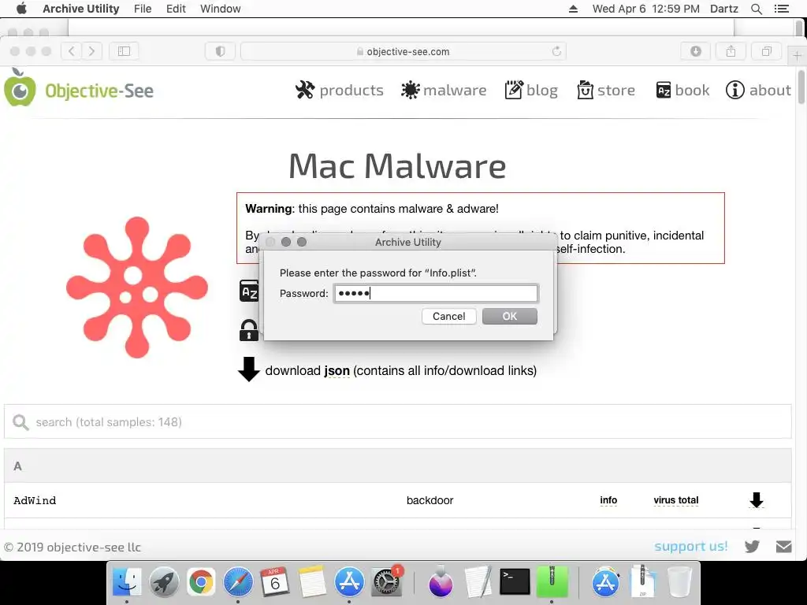Click the search magnifier icon
This screenshot has width=807, height=605.
pos(20,422)
